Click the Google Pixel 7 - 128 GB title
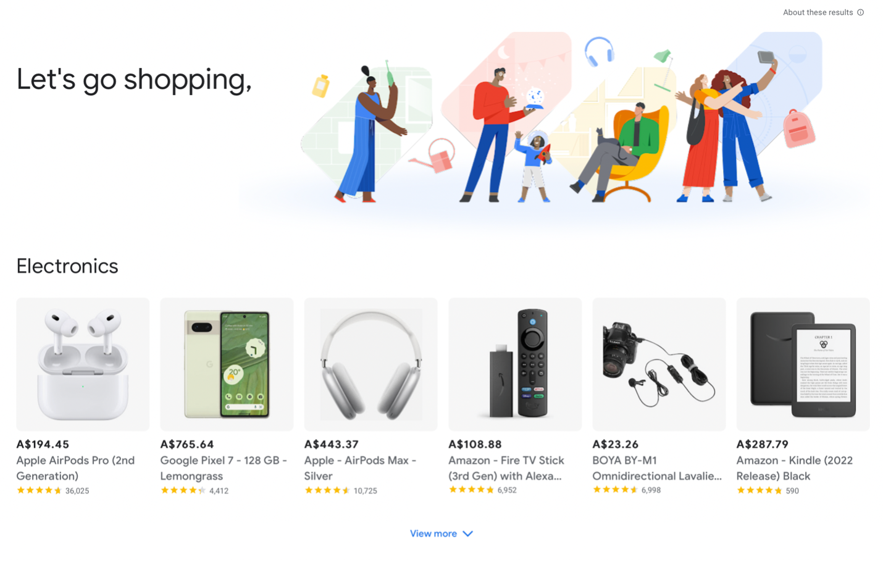 tap(224, 468)
